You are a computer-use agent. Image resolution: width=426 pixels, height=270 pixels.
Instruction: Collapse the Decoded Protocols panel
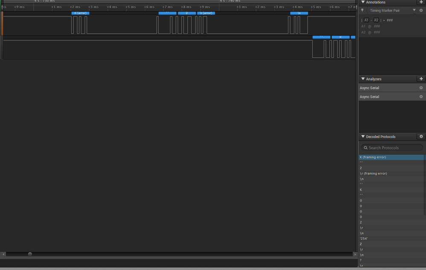363,137
